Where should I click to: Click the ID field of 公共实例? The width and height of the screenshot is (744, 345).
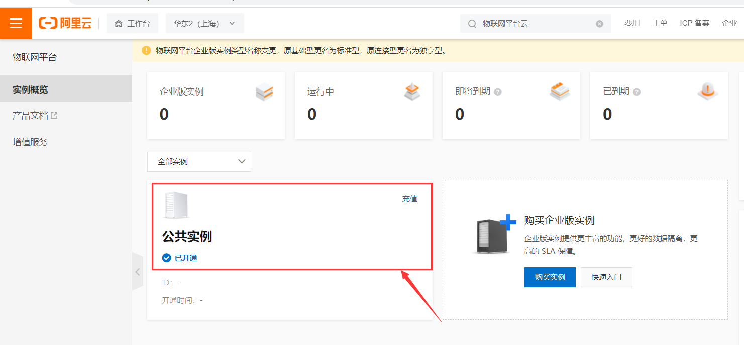coord(171,283)
